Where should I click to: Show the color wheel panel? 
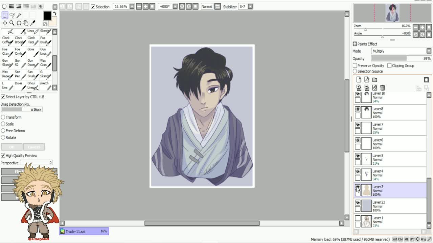(4, 6)
